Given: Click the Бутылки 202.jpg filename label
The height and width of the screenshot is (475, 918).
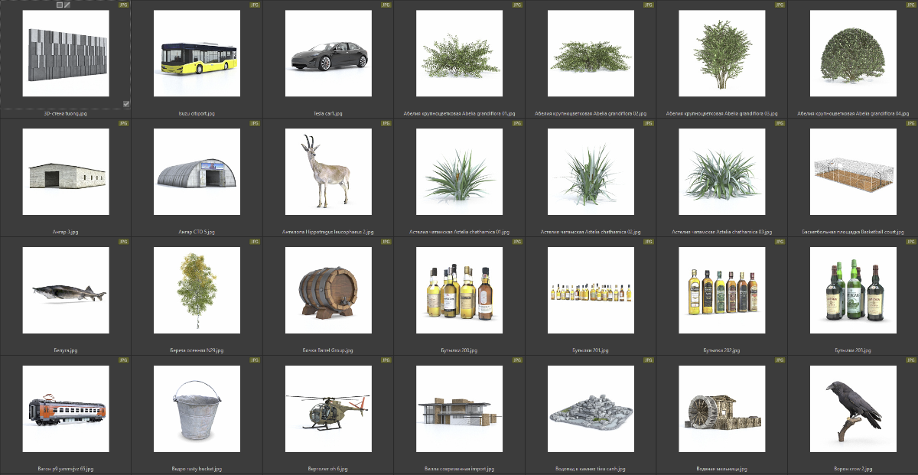Looking at the screenshot, I should (721, 350).
